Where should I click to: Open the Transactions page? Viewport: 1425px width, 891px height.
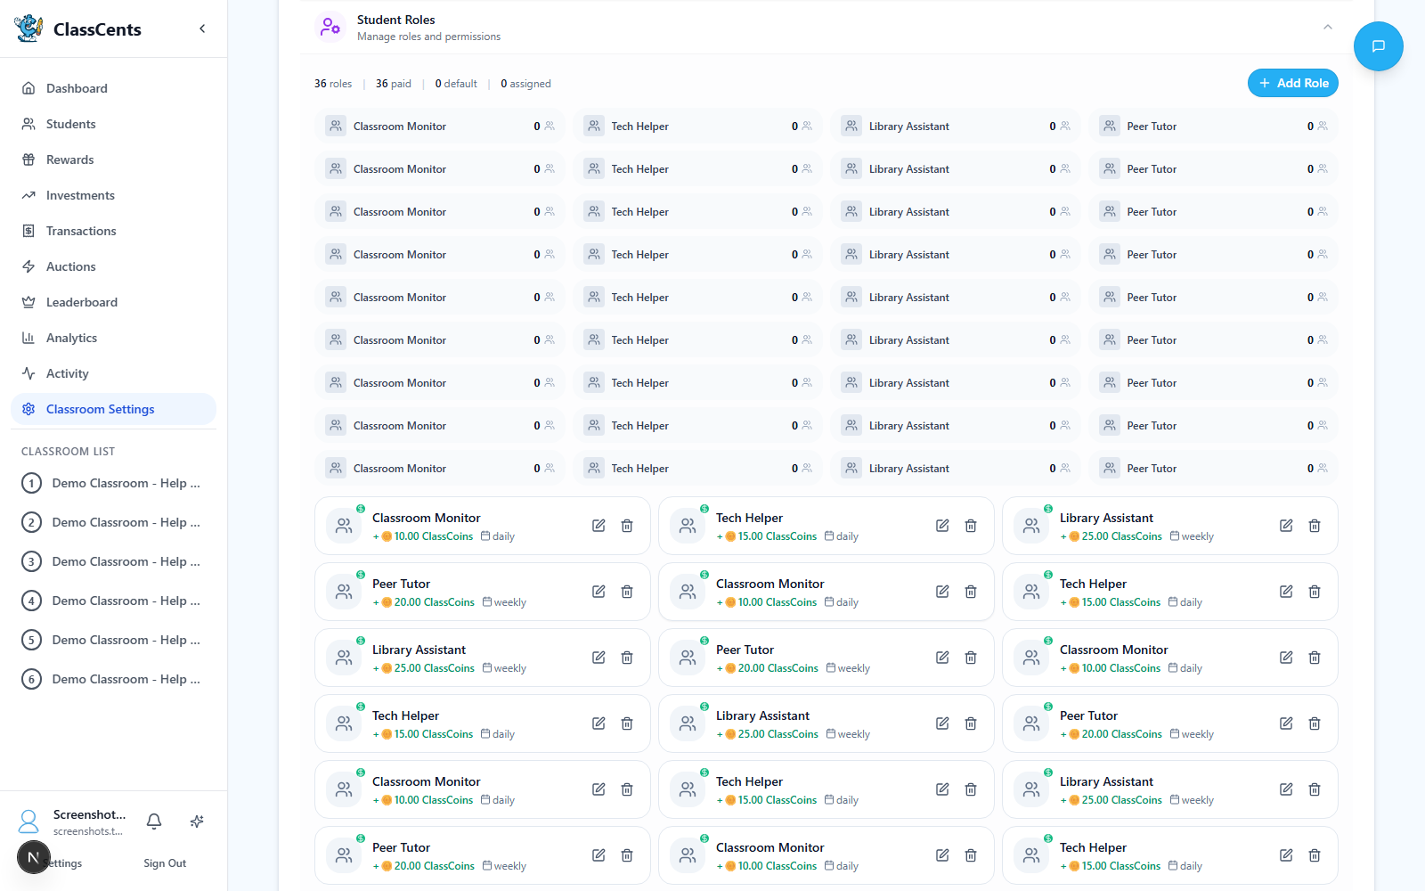click(x=113, y=231)
